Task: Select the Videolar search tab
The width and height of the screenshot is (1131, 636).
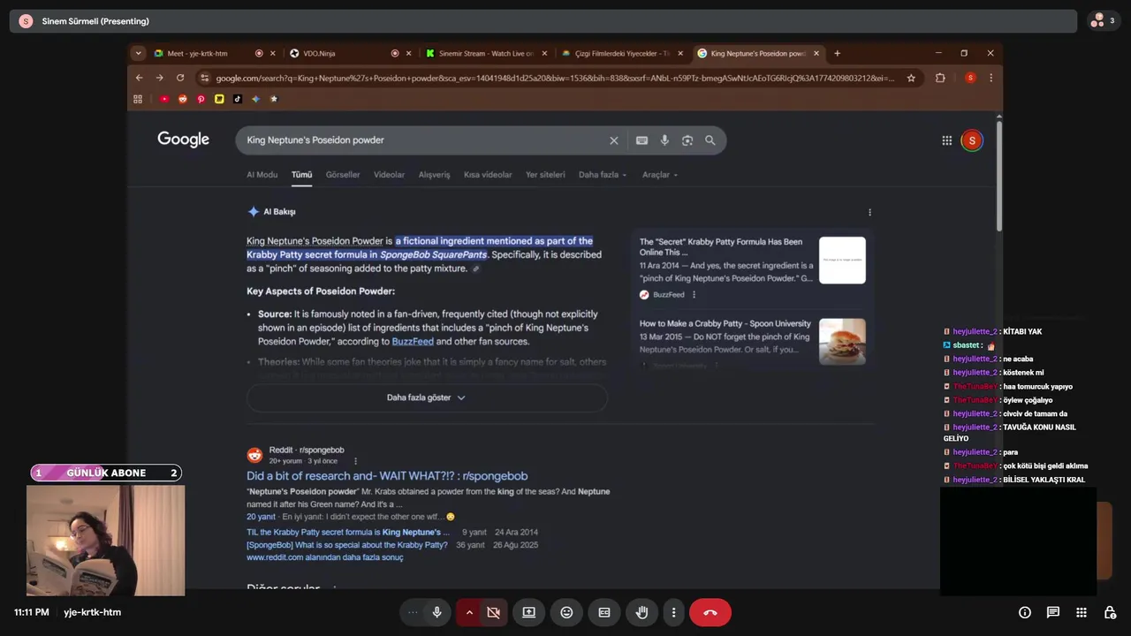Action: pos(389,175)
